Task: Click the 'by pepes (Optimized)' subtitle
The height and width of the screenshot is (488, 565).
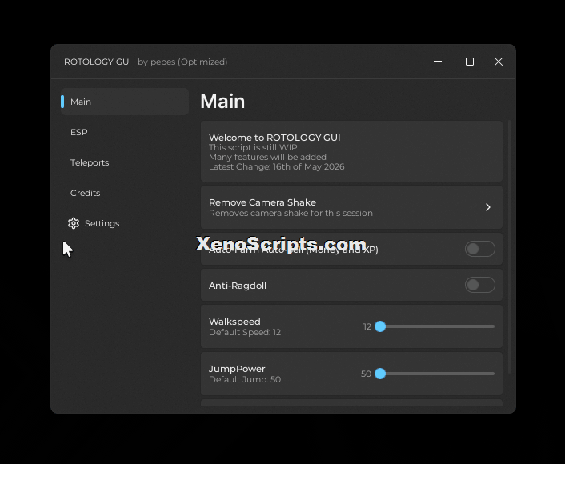Action: (x=182, y=62)
